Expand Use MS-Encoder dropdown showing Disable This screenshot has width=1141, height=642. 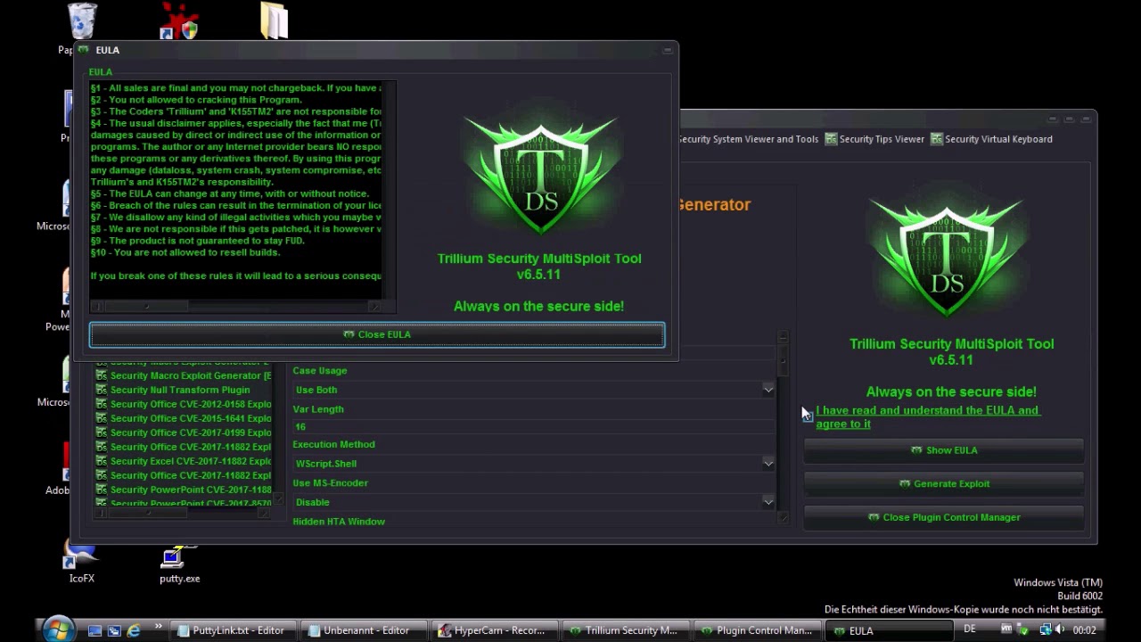534,502
